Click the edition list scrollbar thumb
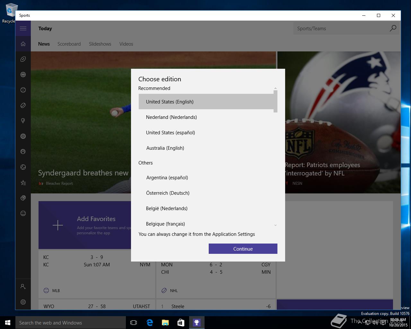 click(275, 101)
